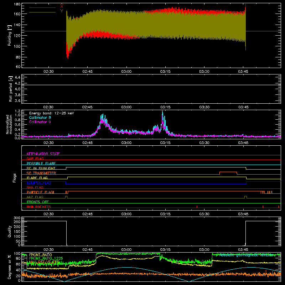Viewport: 285px width, 285px height.
Task: Click the 180 tick label on Pointing axis
Action: [17, 4]
